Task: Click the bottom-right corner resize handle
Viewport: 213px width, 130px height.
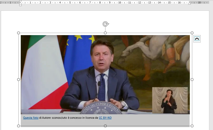Action: pos(192,126)
